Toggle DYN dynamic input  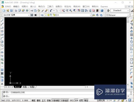pyautogui.click(x=76, y=100)
